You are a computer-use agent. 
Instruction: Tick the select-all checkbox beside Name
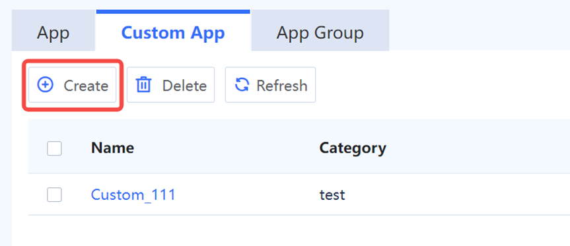(54, 148)
